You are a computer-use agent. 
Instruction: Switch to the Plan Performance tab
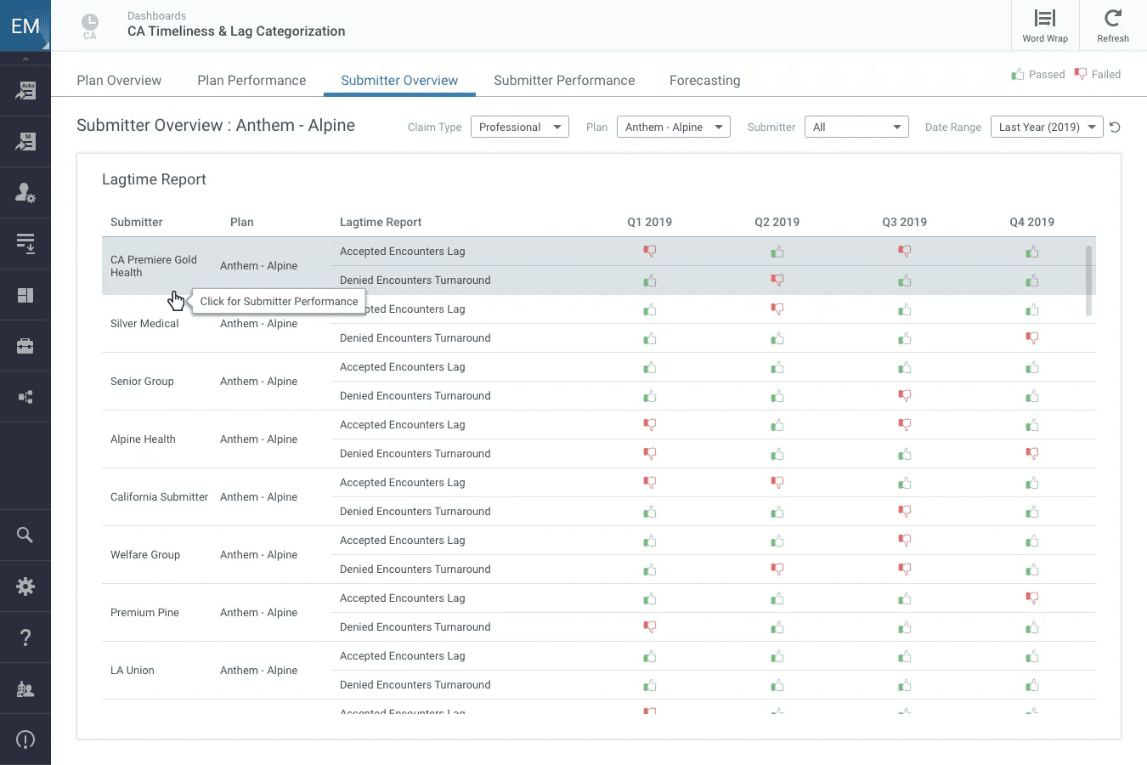pyautogui.click(x=251, y=81)
